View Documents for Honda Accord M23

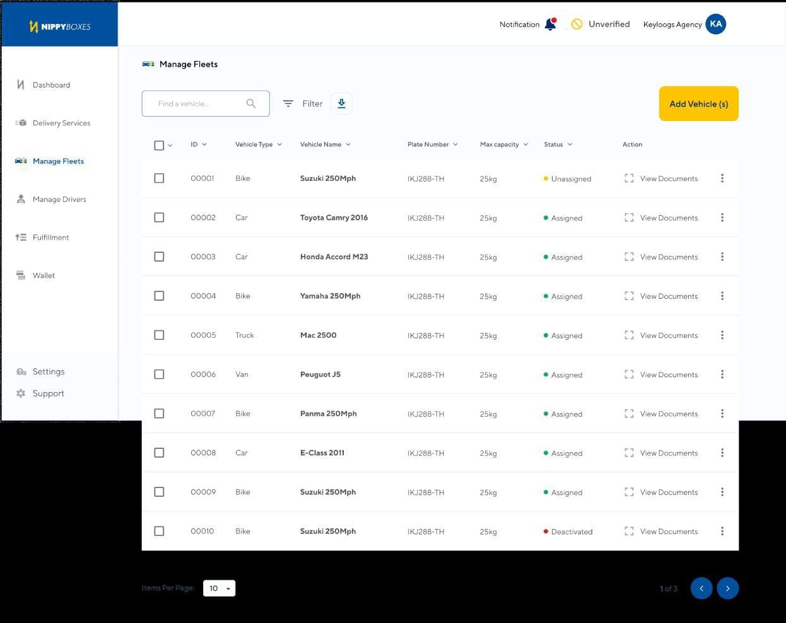click(x=669, y=257)
